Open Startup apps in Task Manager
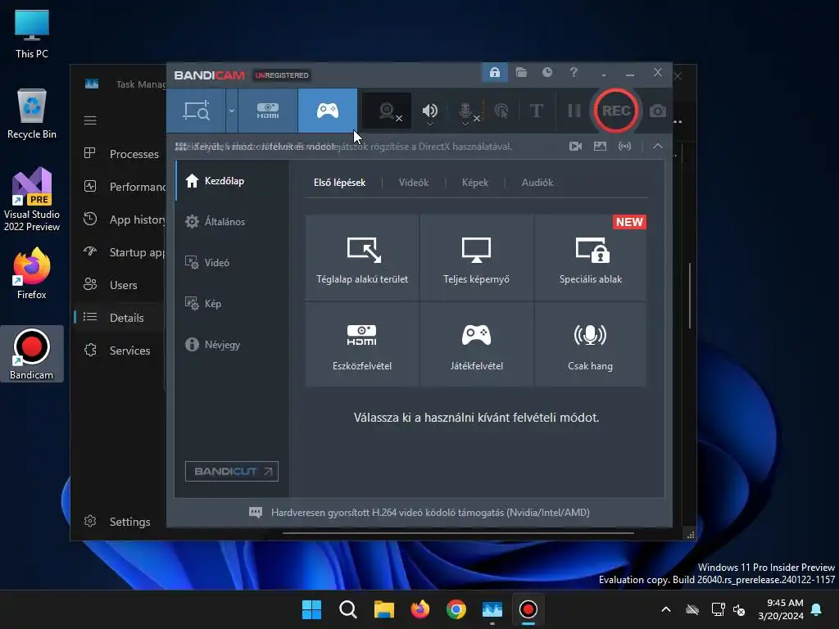The width and height of the screenshot is (839, 629). pyautogui.click(x=120, y=252)
